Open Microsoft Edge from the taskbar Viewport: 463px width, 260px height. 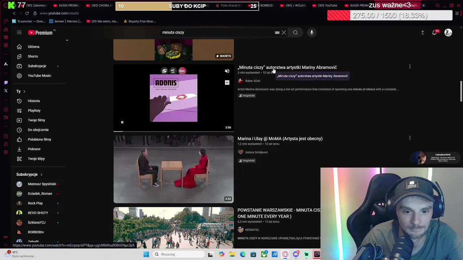[x=243, y=254]
